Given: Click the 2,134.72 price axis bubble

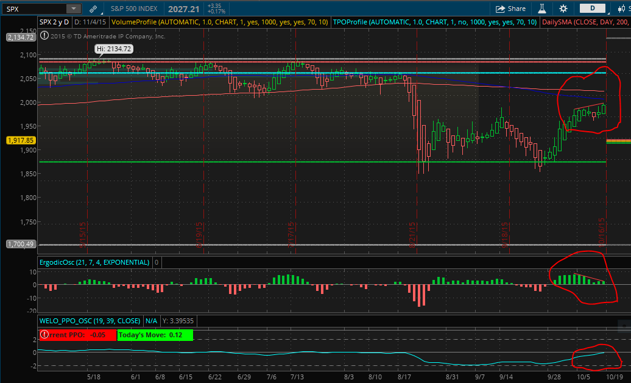Looking at the screenshot, I should click(x=21, y=37).
